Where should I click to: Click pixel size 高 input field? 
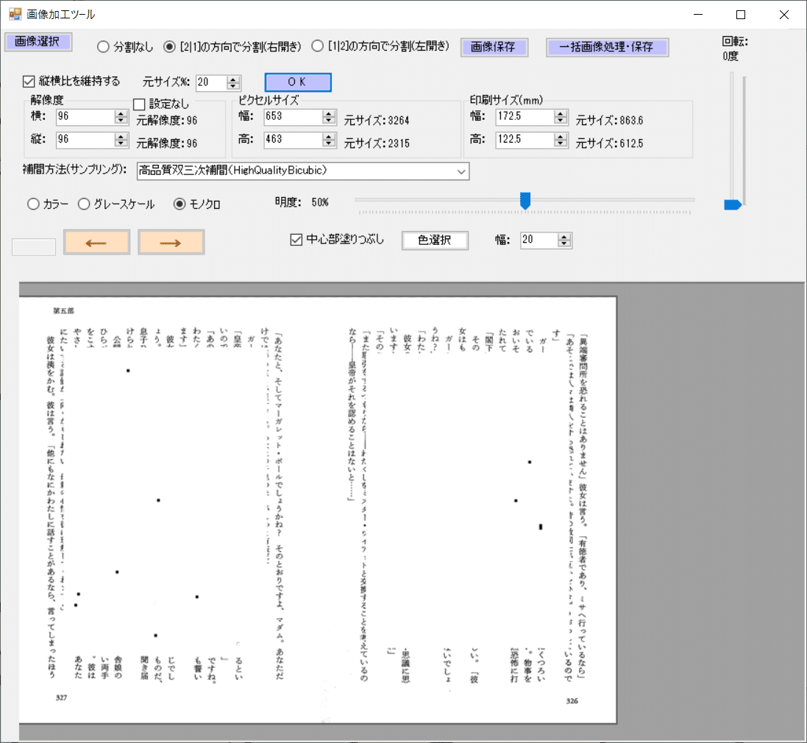coord(294,140)
